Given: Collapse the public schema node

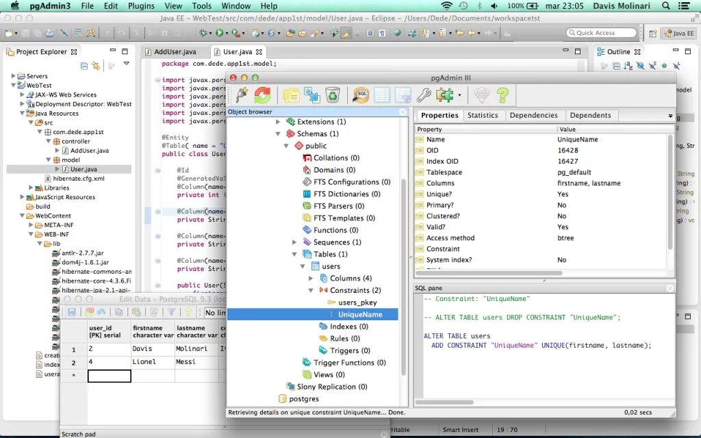Looking at the screenshot, I should point(286,146).
